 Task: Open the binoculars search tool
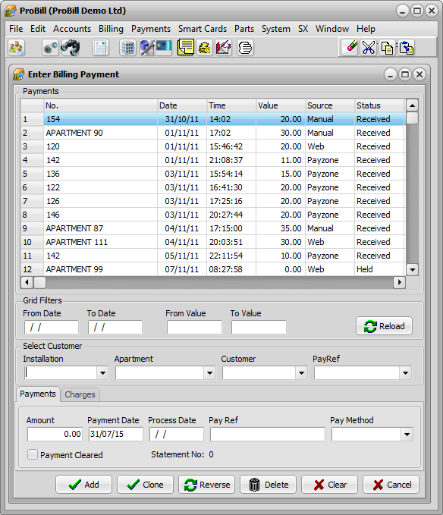[x=70, y=48]
